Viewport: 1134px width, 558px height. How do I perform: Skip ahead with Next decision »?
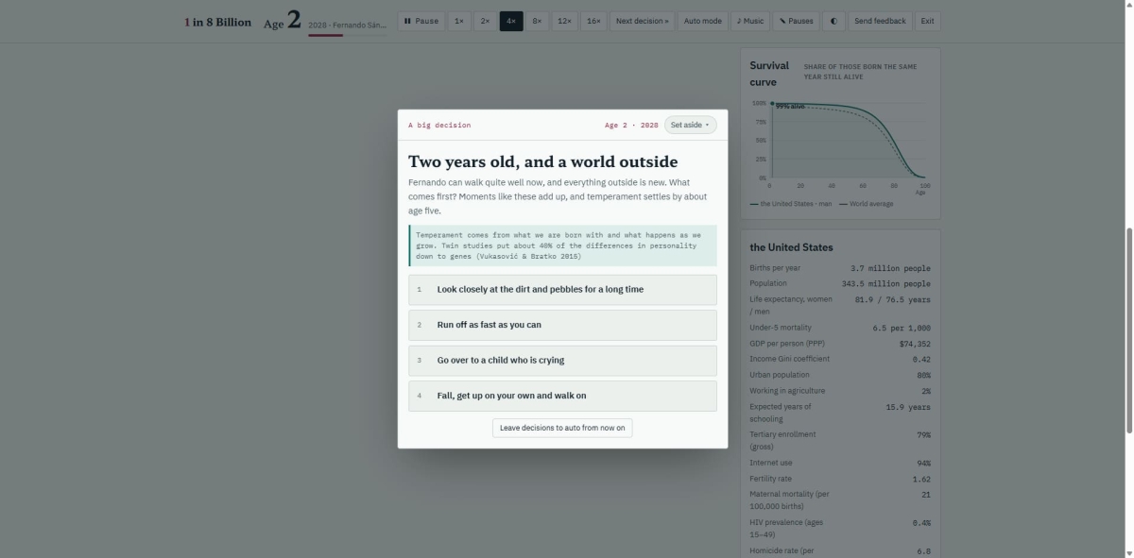(643, 21)
